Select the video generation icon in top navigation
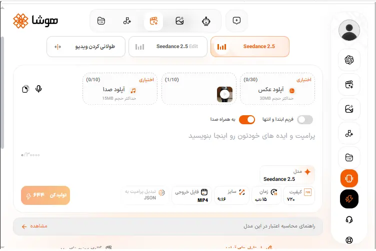 tap(153, 21)
